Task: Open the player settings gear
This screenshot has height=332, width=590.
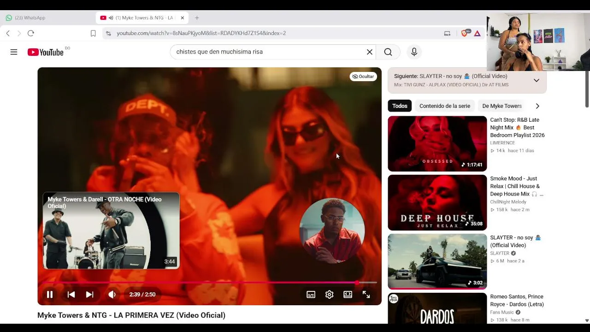Action: 329,295
